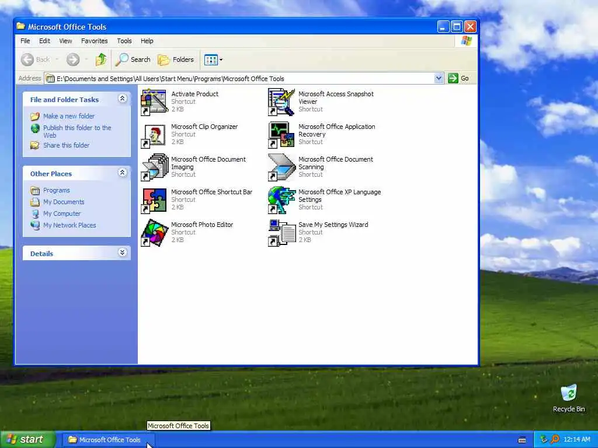
Task: Open the File menu
Action: pyautogui.click(x=25, y=41)
